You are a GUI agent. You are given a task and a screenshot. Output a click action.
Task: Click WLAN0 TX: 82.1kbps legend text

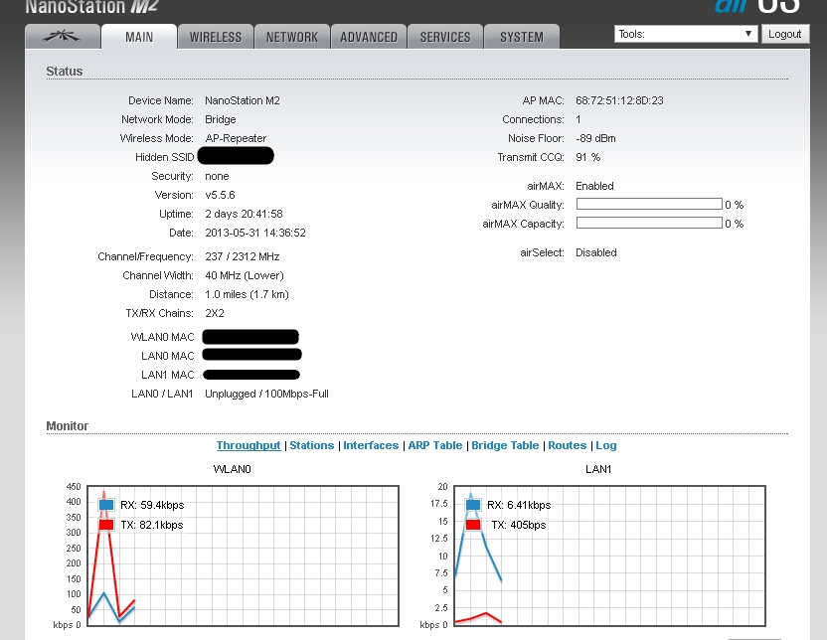152,525
